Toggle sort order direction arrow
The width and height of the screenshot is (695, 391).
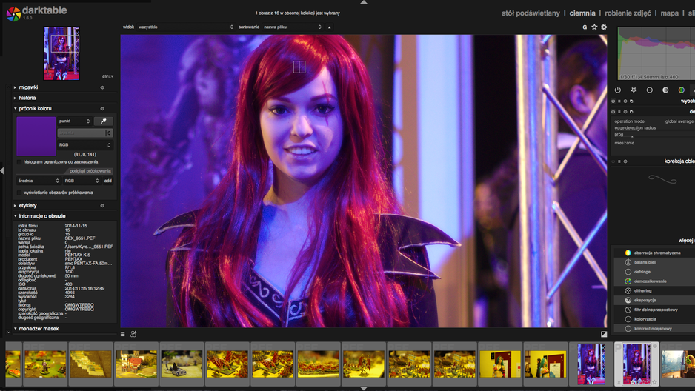329,27
